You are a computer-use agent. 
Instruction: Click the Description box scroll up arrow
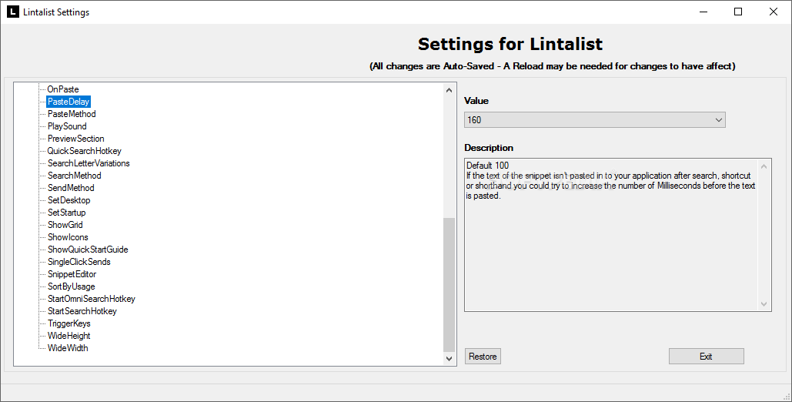[x=764, y=166]
